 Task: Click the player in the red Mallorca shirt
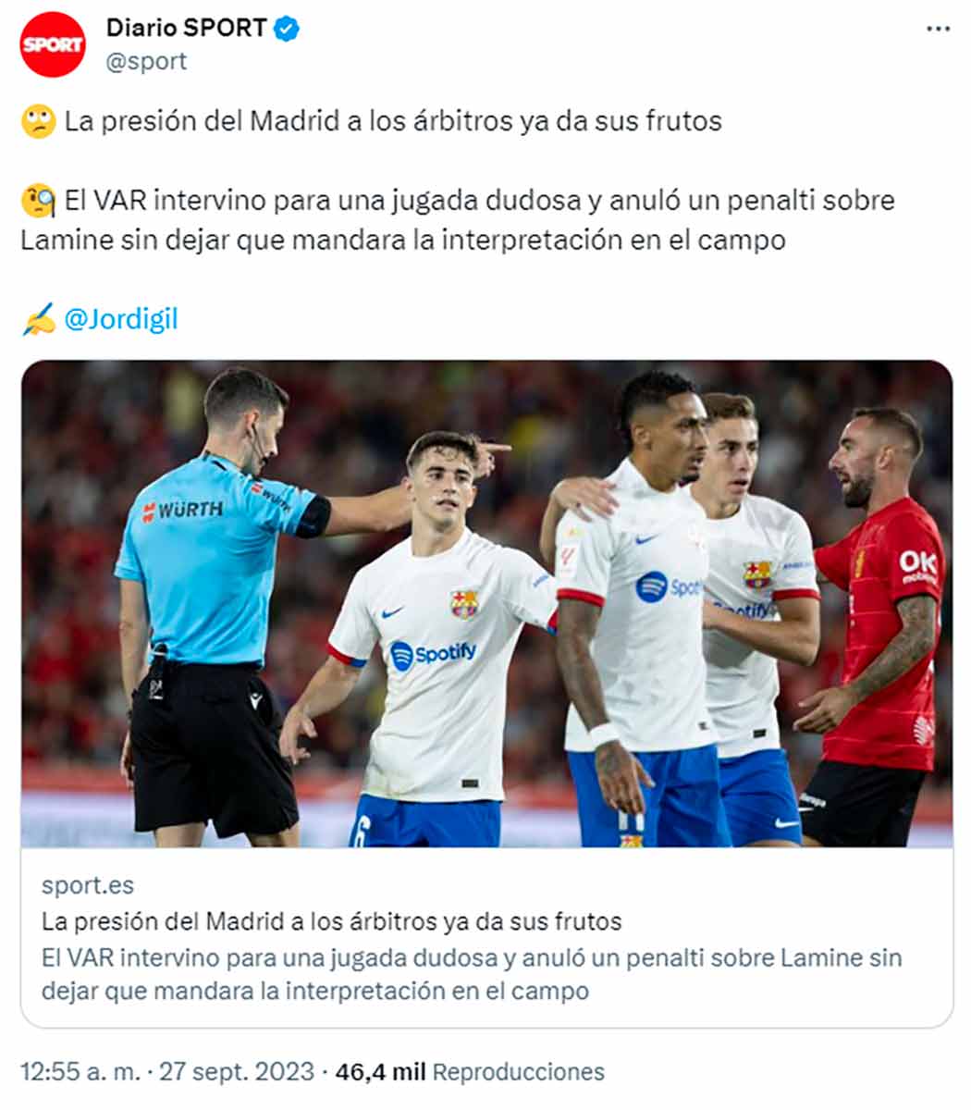pyautogui.click(x=874, y=626)
